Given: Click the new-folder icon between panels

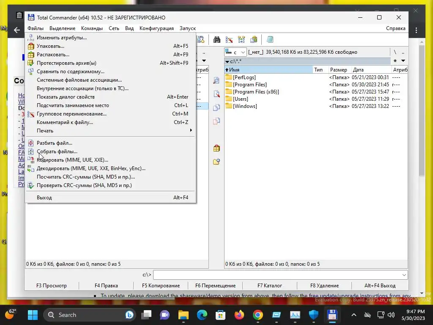Looking at the screenshot, I should [x=216, y=162].
